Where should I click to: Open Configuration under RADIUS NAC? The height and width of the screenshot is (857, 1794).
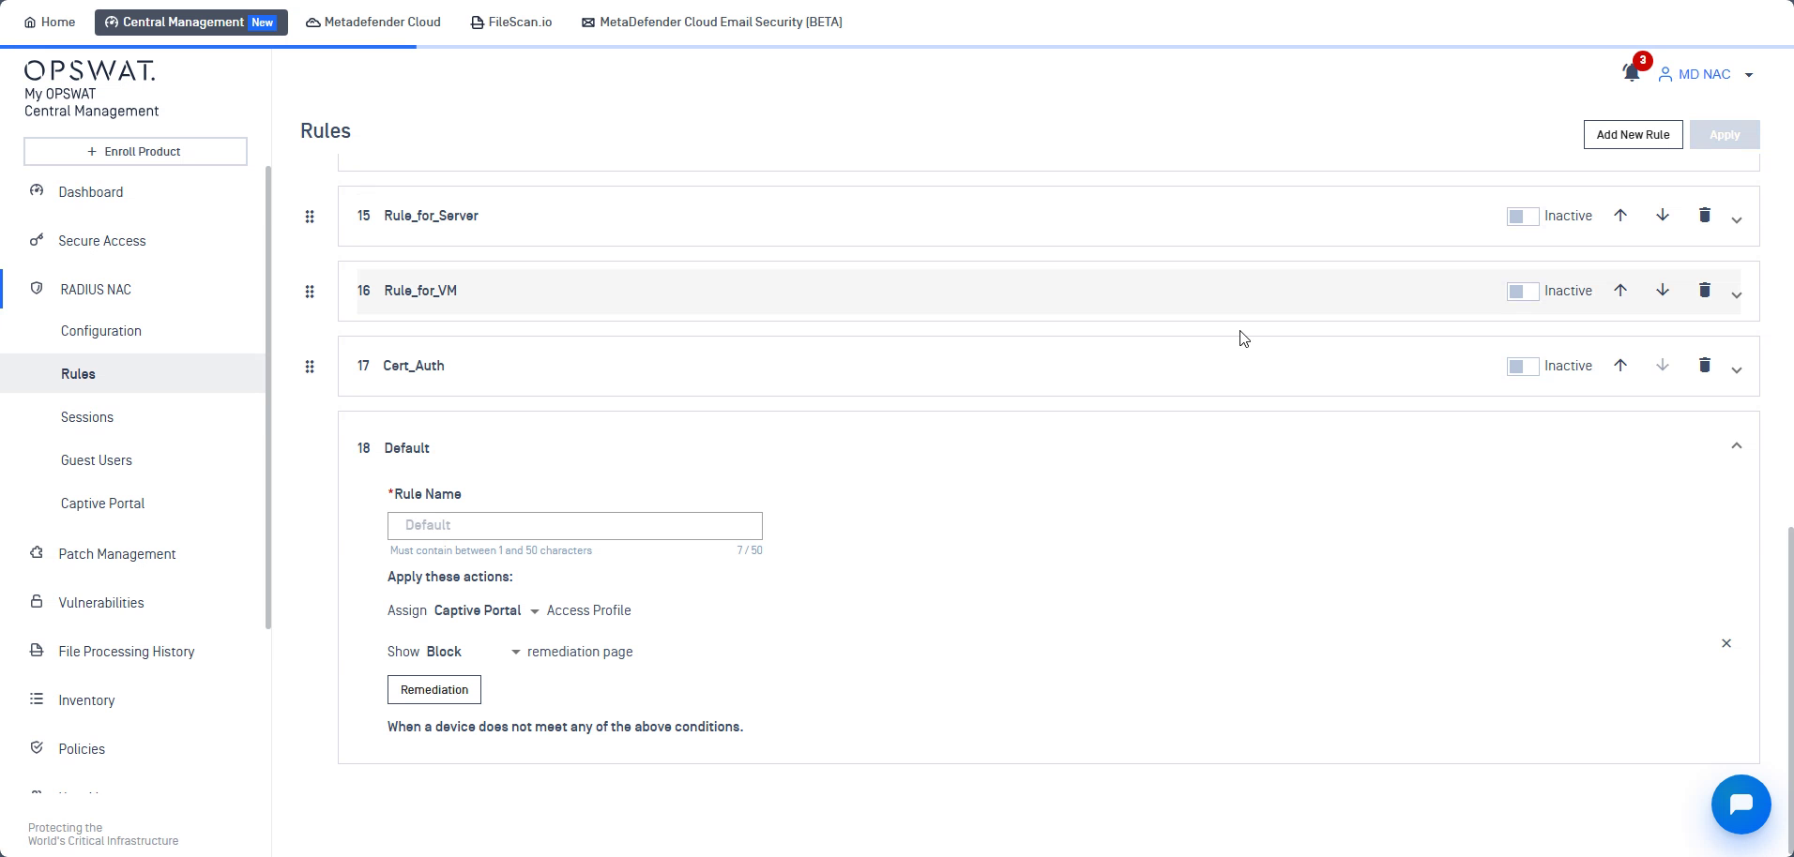pyautogui.click(x=101, y=331)
